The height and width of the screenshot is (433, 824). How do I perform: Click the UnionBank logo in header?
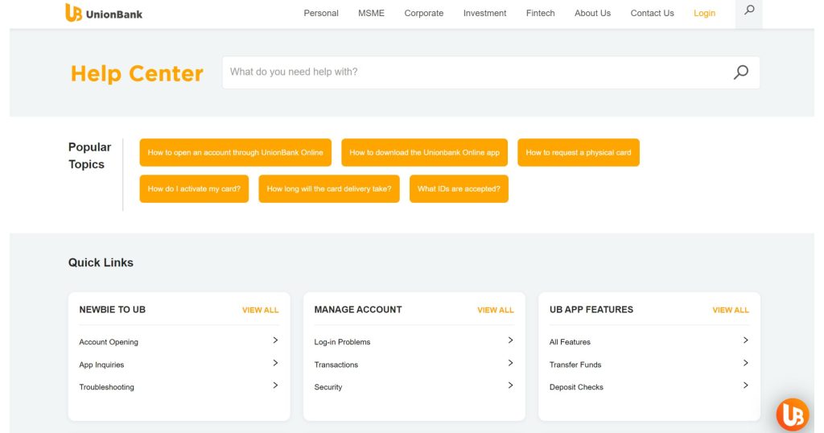104,13
